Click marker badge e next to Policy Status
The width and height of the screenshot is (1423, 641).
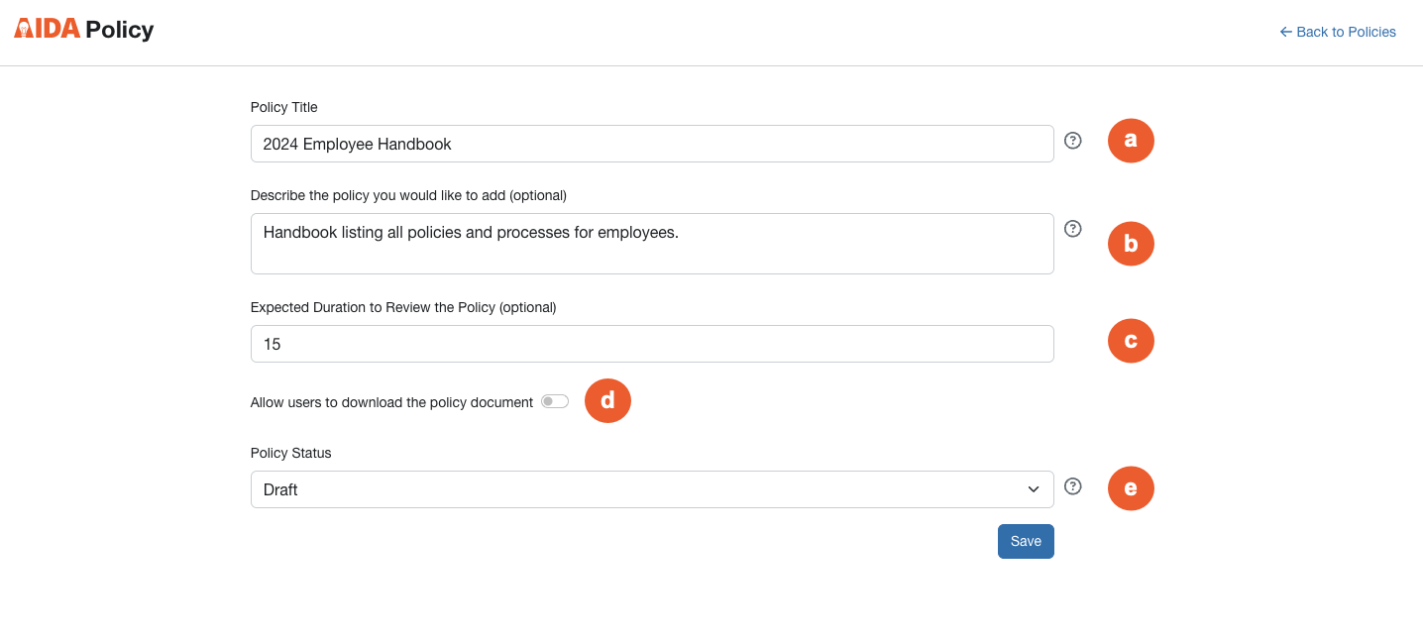(x=1130, y=487)
